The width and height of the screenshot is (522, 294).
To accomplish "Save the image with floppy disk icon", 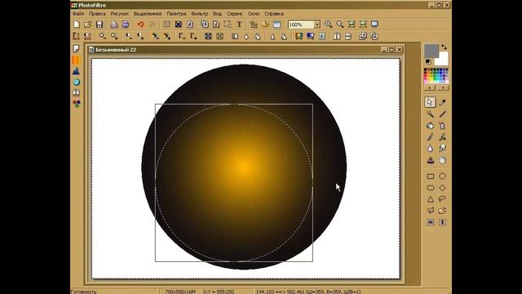I will 100,24.
